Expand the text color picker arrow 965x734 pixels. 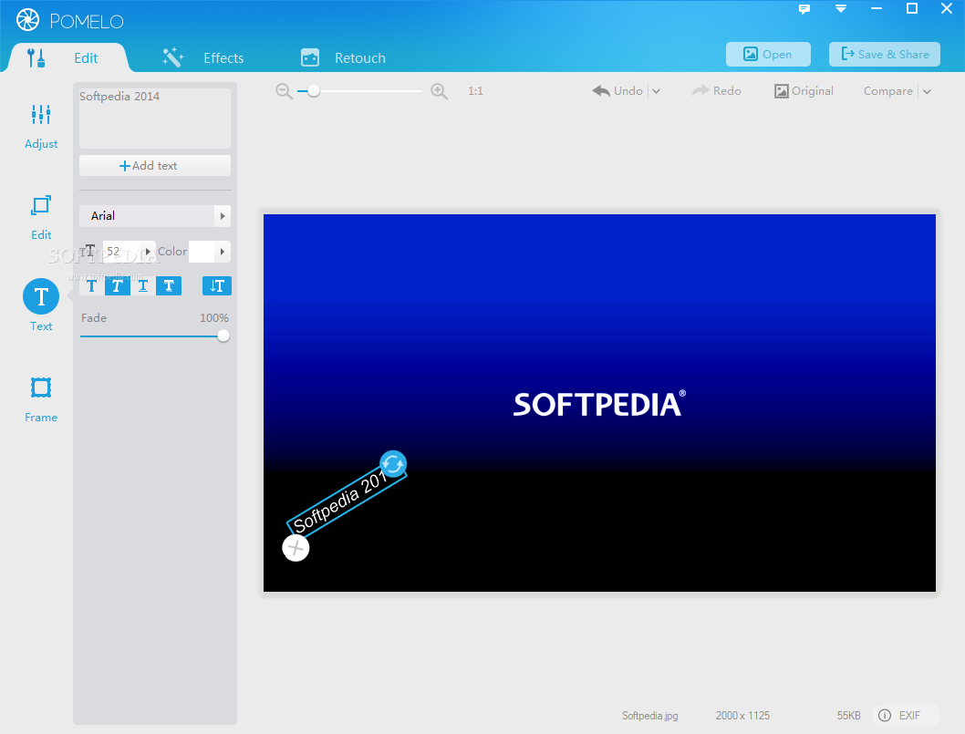pos(223,252)
